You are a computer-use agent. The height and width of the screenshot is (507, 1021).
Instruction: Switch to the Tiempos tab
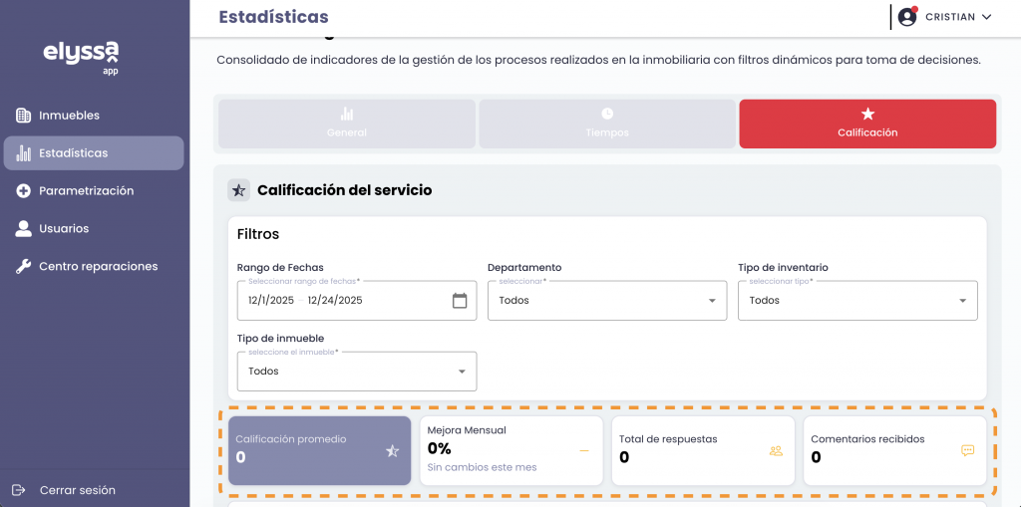pyautogui.click(x=607, y=124)
